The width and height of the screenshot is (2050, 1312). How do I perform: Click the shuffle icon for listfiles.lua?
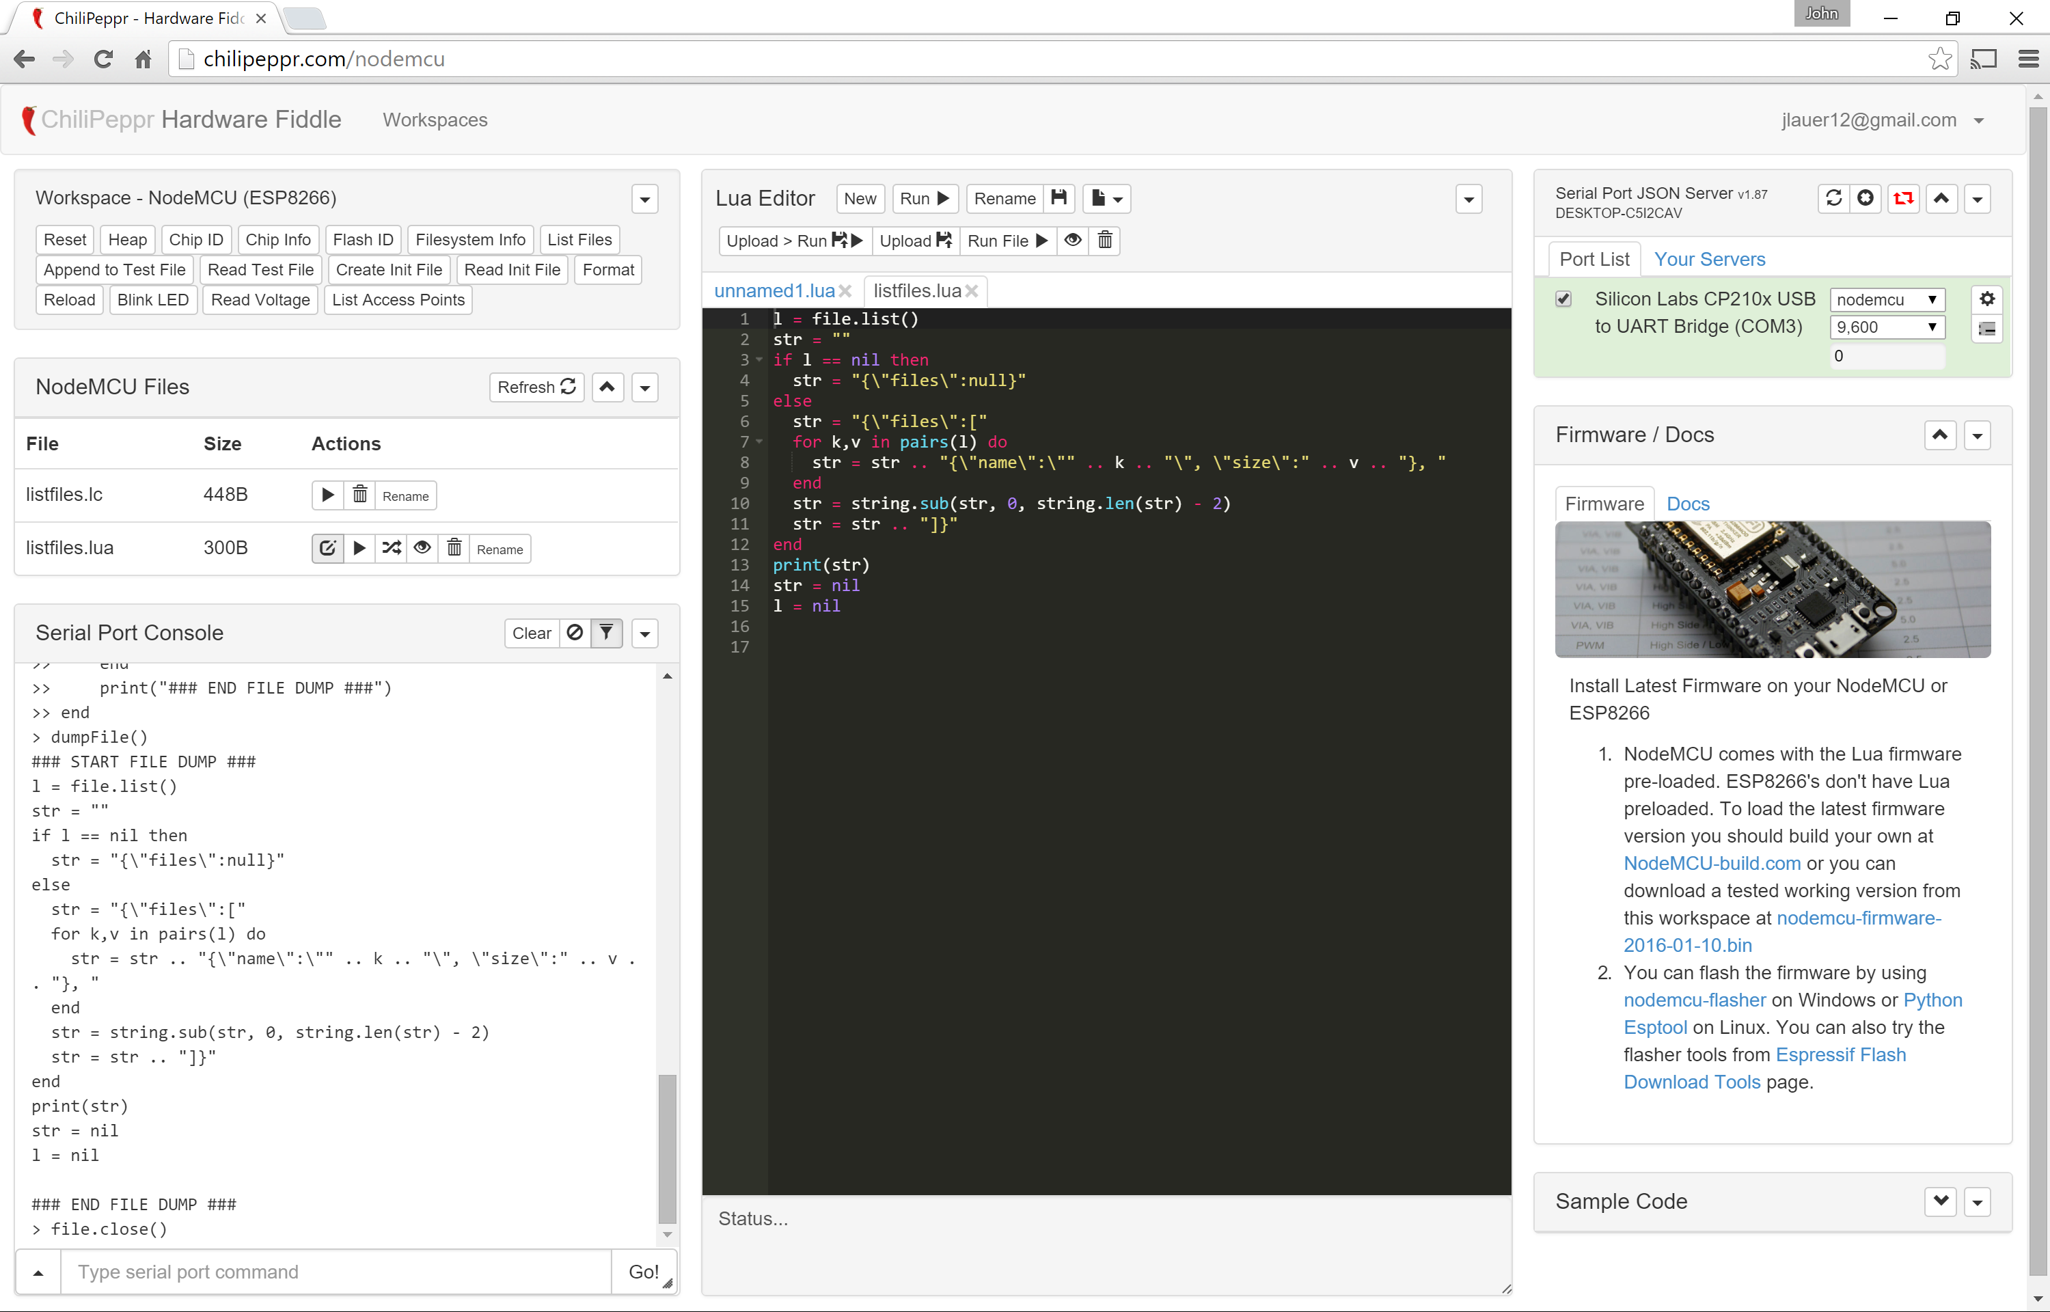(x=391, y=549)
